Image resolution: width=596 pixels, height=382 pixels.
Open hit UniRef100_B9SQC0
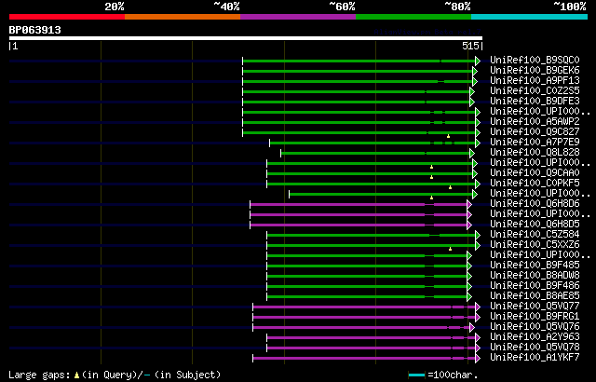[x=535, y=60]
